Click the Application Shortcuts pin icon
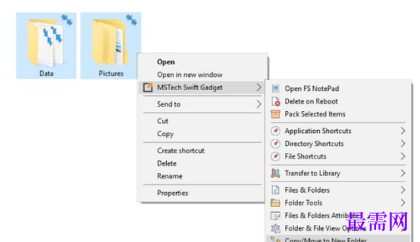 (x=276, y=131)
